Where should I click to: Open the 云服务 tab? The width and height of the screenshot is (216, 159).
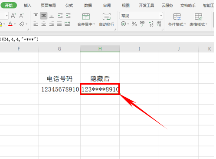pyautogui.click(x=167, y=6)
